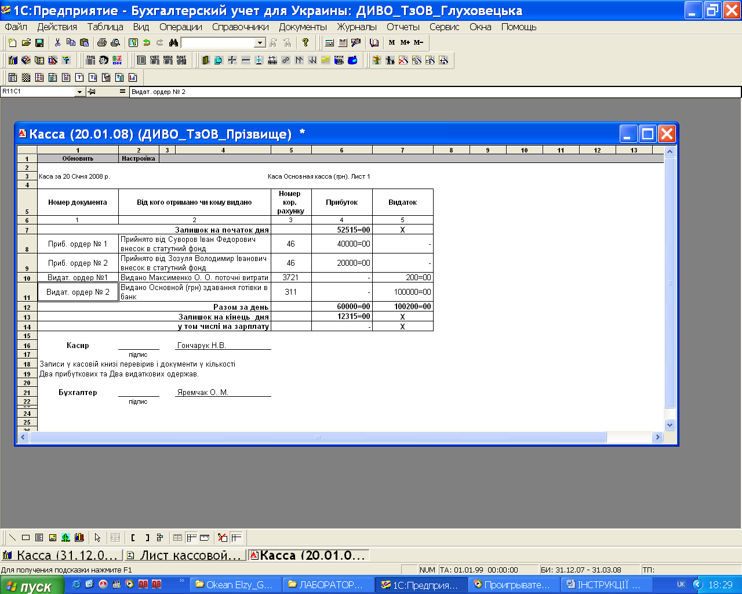Open the Справочники menu

(x=241, y=27)
